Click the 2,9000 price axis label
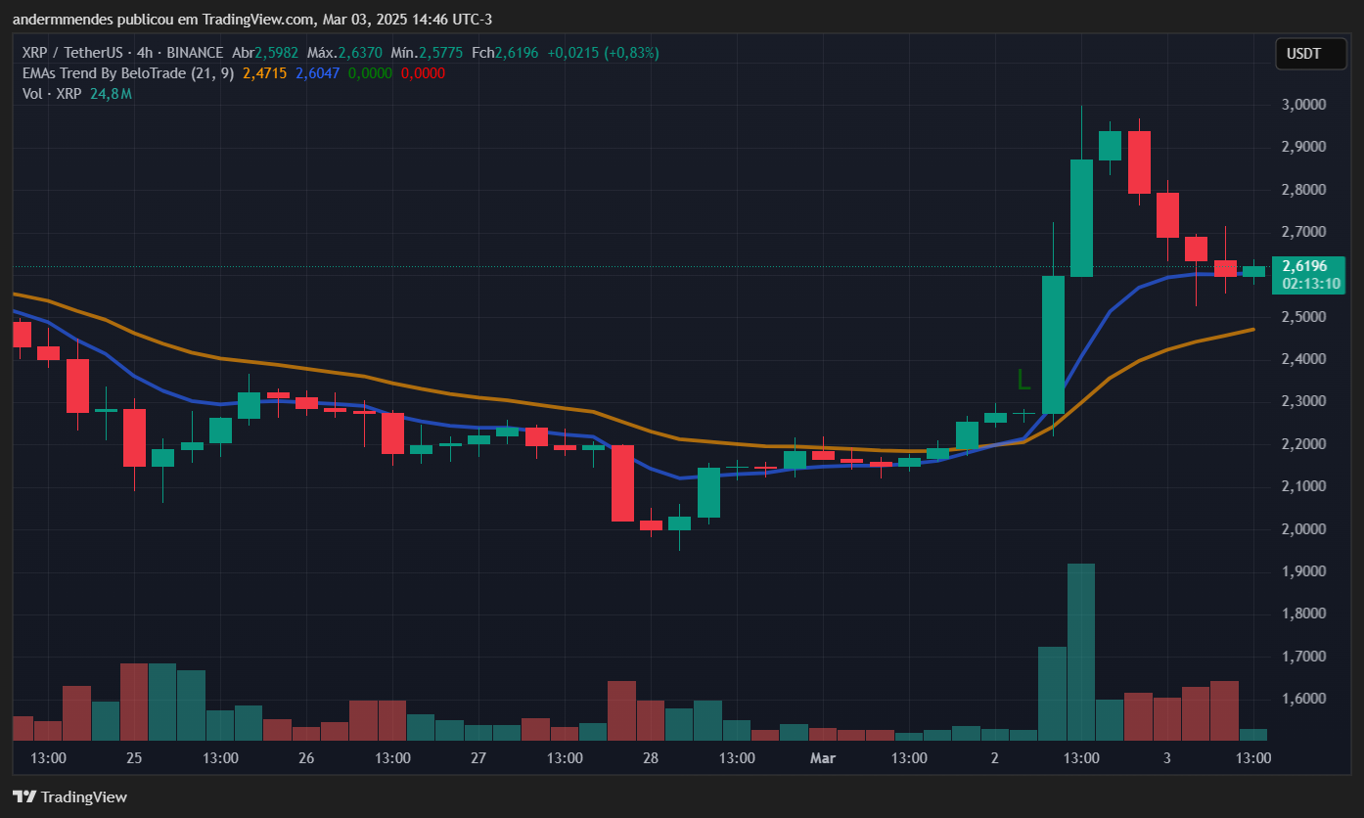The height and width of the screenshot is (818, 1364). click(1304, 147)
